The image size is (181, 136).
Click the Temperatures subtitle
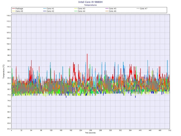click(x=90, y=5)
